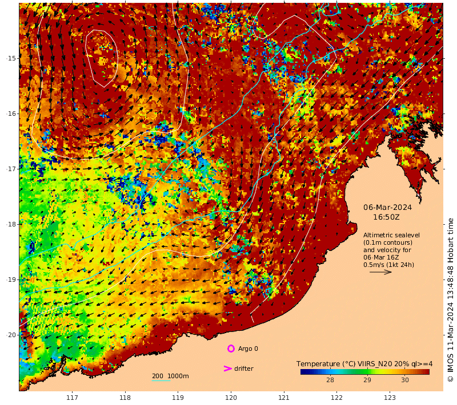
Task: Click the temperature colorbar near 29
Action: click(x=367, y=371)
